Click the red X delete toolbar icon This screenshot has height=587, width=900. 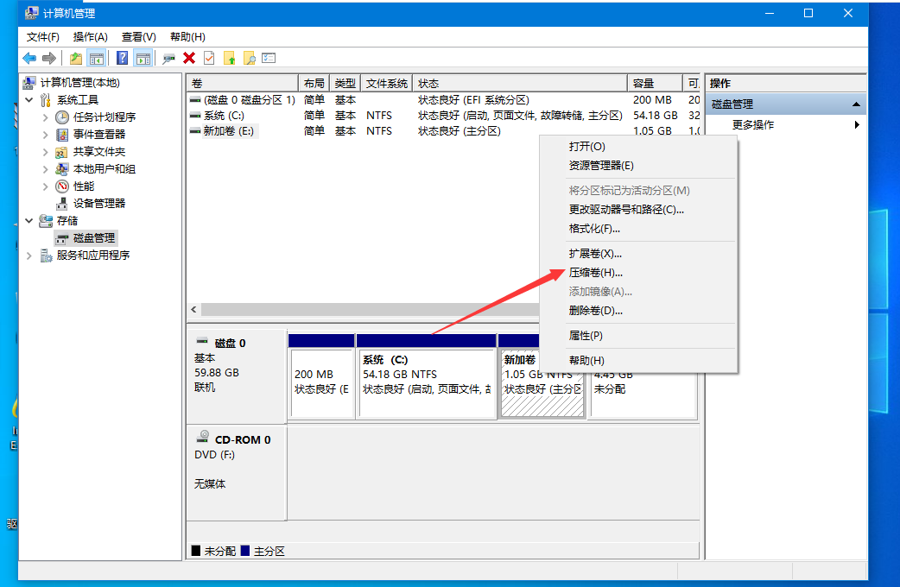coord(191,57)
